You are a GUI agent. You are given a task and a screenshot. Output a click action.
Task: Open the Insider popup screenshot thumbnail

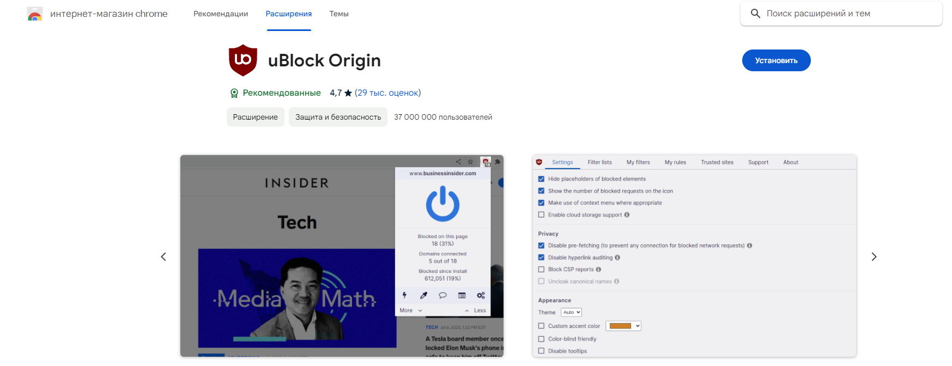pos(342,256)
